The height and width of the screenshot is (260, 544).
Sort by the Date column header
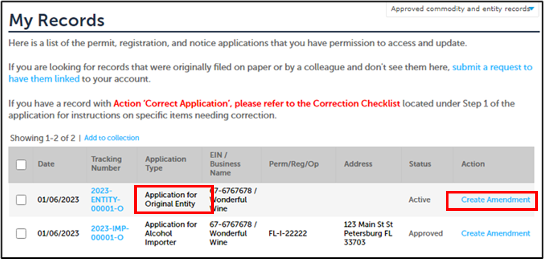[46, 164]
